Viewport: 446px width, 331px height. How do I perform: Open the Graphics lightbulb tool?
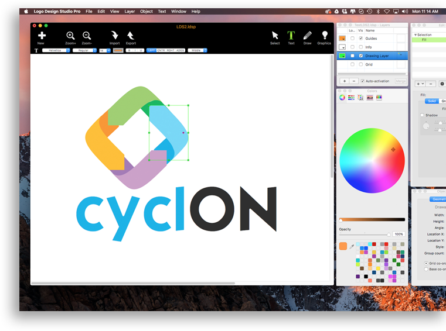pos(324,35)
